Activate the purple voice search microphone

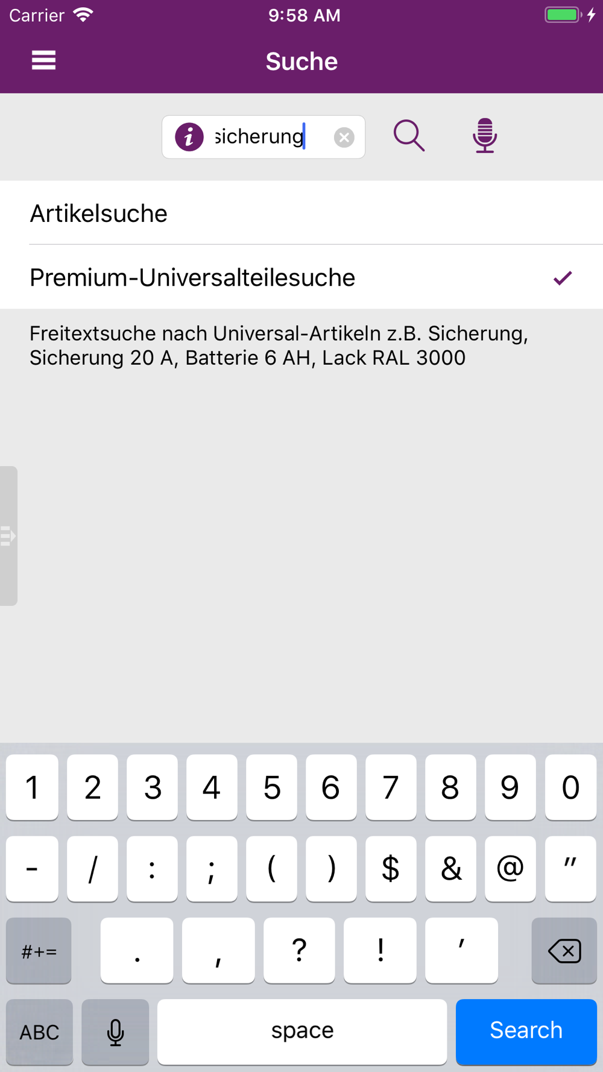pyautogui.click(x=484, y=136)
